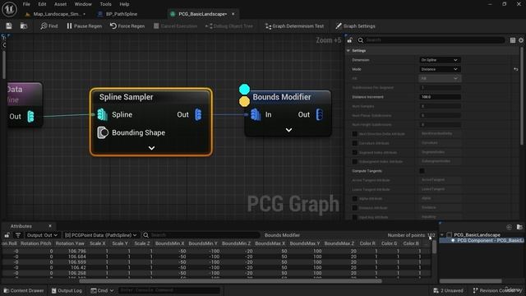This screenshot has width=526, height=296.
Task: Reset Mode property to default arrow
Action: point(516,69)
